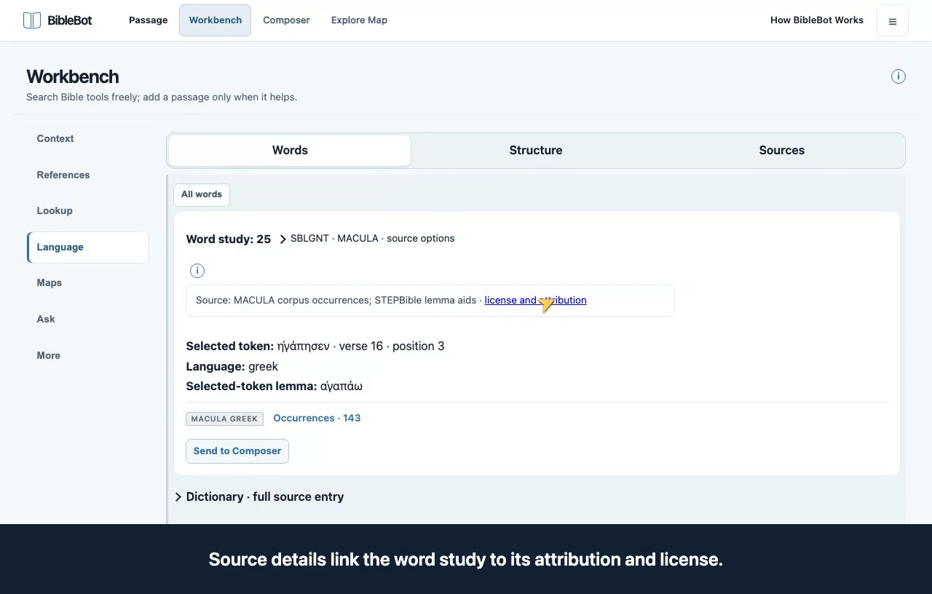This screenshot has width=932, height=594.
Task: Select Context in the sidebar
Action: point(87,138)
